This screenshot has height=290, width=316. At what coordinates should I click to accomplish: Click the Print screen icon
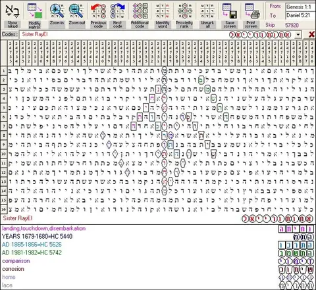coord(252,11)
